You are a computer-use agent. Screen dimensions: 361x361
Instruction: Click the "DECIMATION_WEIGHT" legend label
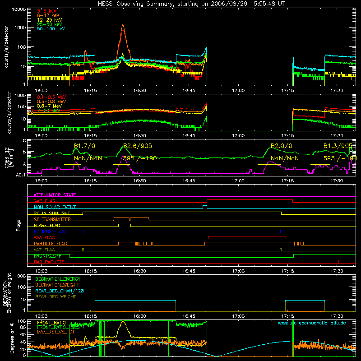57,285
